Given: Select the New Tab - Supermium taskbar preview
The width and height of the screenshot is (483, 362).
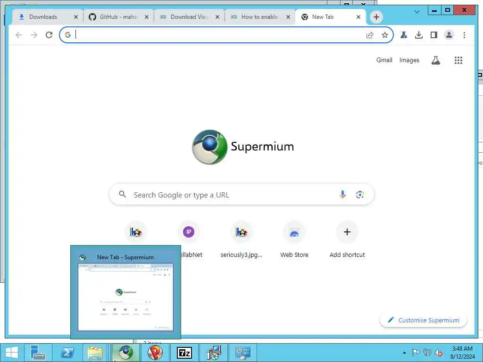Looking at the screenshot, I should tap(125, 292).
